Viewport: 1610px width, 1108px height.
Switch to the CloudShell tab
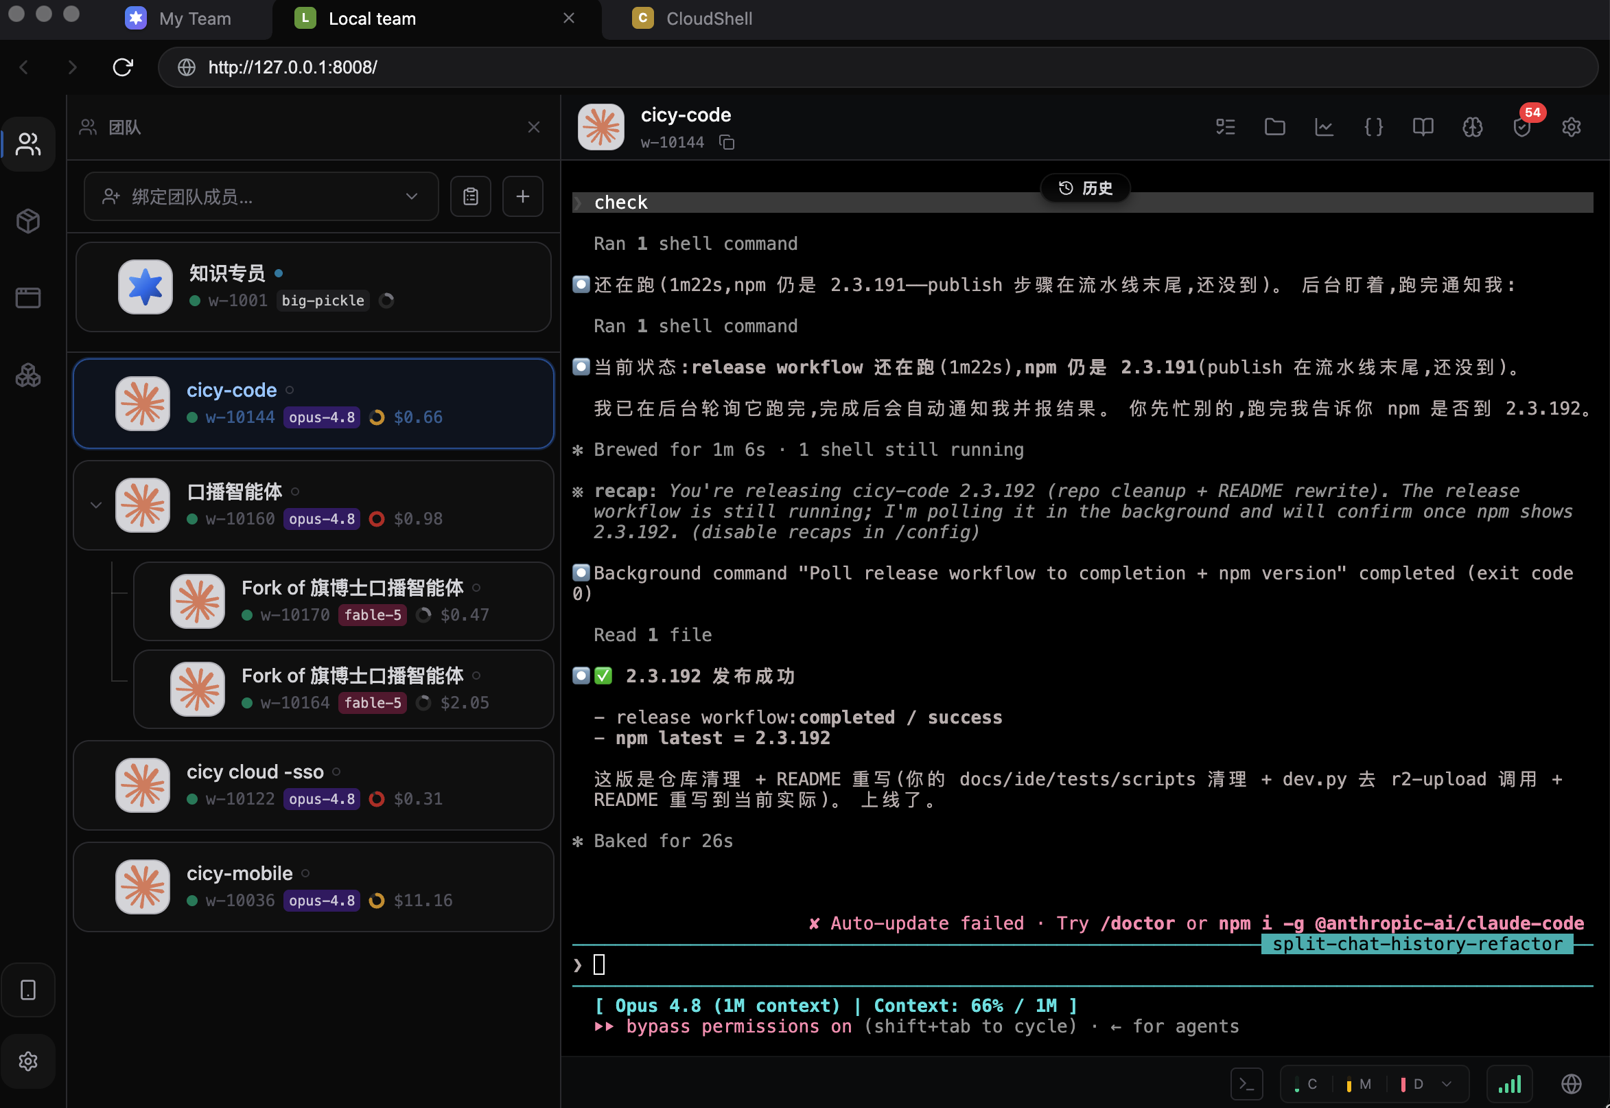click(x=694, y=19)
